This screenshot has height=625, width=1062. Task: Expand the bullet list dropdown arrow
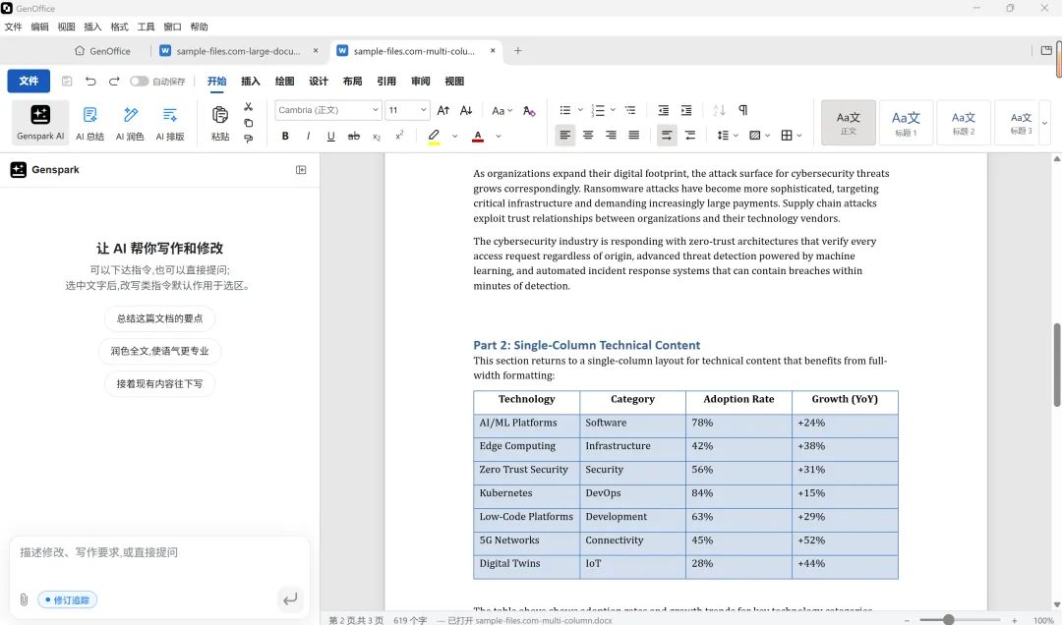click(580, 110)
